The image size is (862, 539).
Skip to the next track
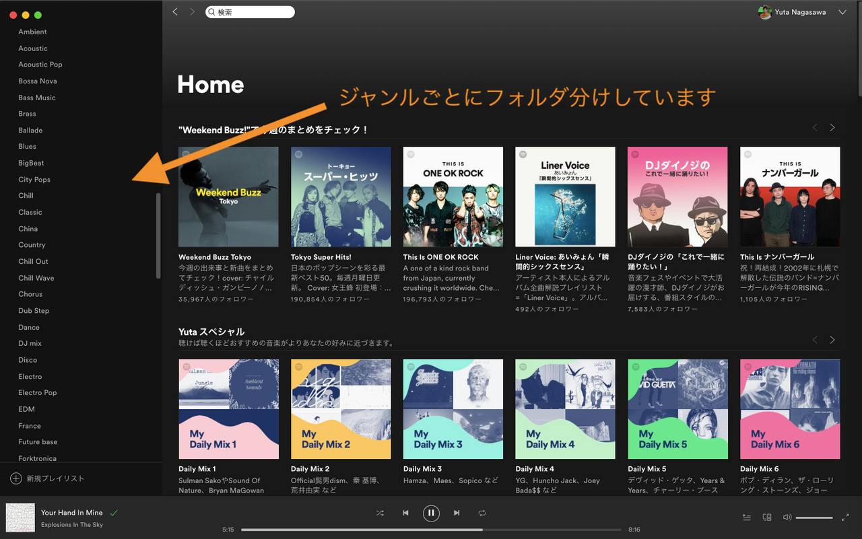457,513
